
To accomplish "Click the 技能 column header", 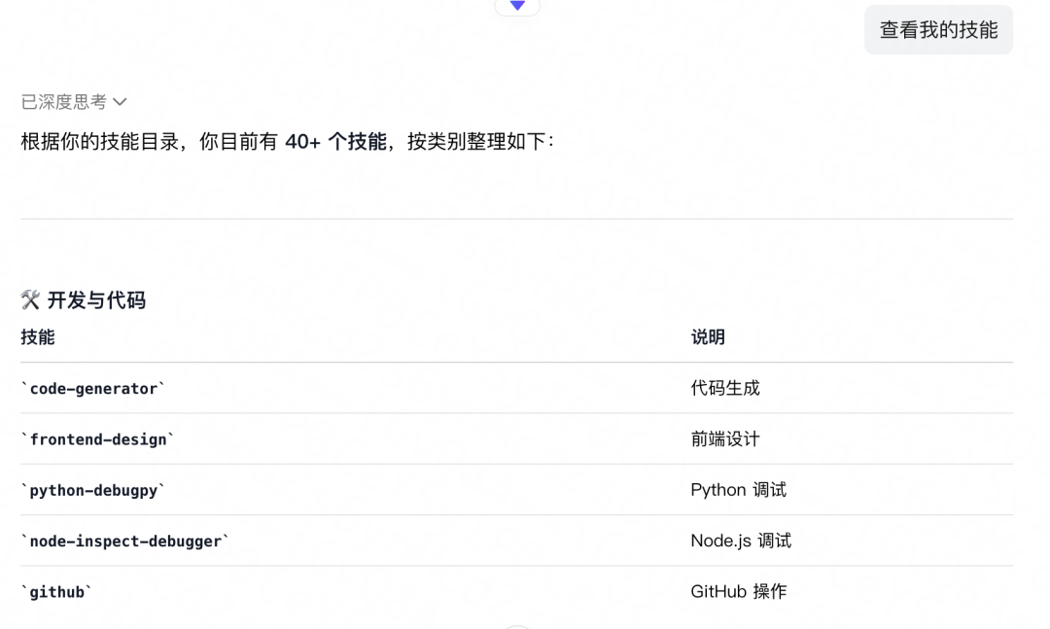I will click(38, 337).
